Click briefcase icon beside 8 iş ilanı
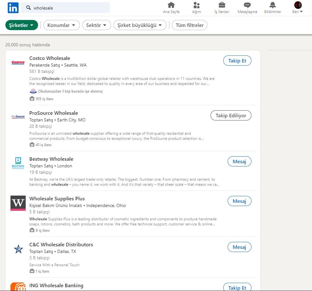 click(32, 230)
